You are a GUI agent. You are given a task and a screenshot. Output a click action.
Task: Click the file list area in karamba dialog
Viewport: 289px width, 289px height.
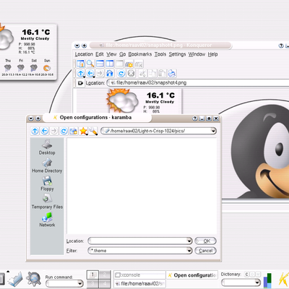pyautogui.click(x=142, y=186)
